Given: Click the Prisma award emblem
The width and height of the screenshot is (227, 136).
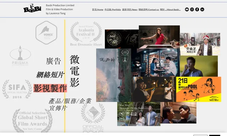Looking at the screenshot, I should 20,56.
